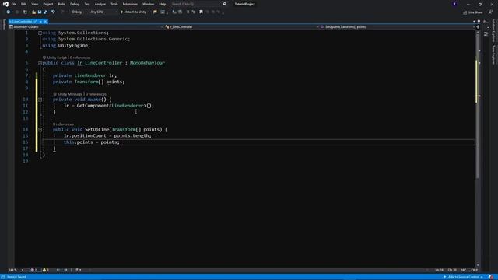
Task: Click the Attach to Unity button
Action: pos(133,12)
